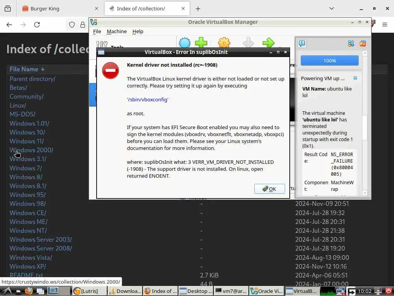The height and width of the screenshot is (296, 394).
Task: Open the 'MS-DOS/' folder link
Action: [x=22, y=114]
